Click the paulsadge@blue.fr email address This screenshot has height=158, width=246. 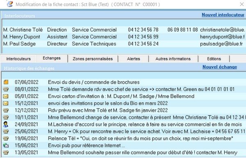pyautogui.click(x=221, y=44)
